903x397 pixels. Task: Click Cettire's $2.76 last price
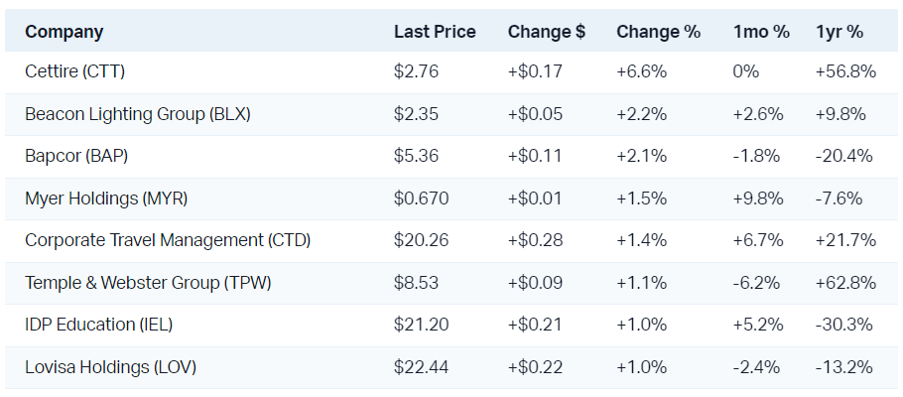tap(416, 71)
